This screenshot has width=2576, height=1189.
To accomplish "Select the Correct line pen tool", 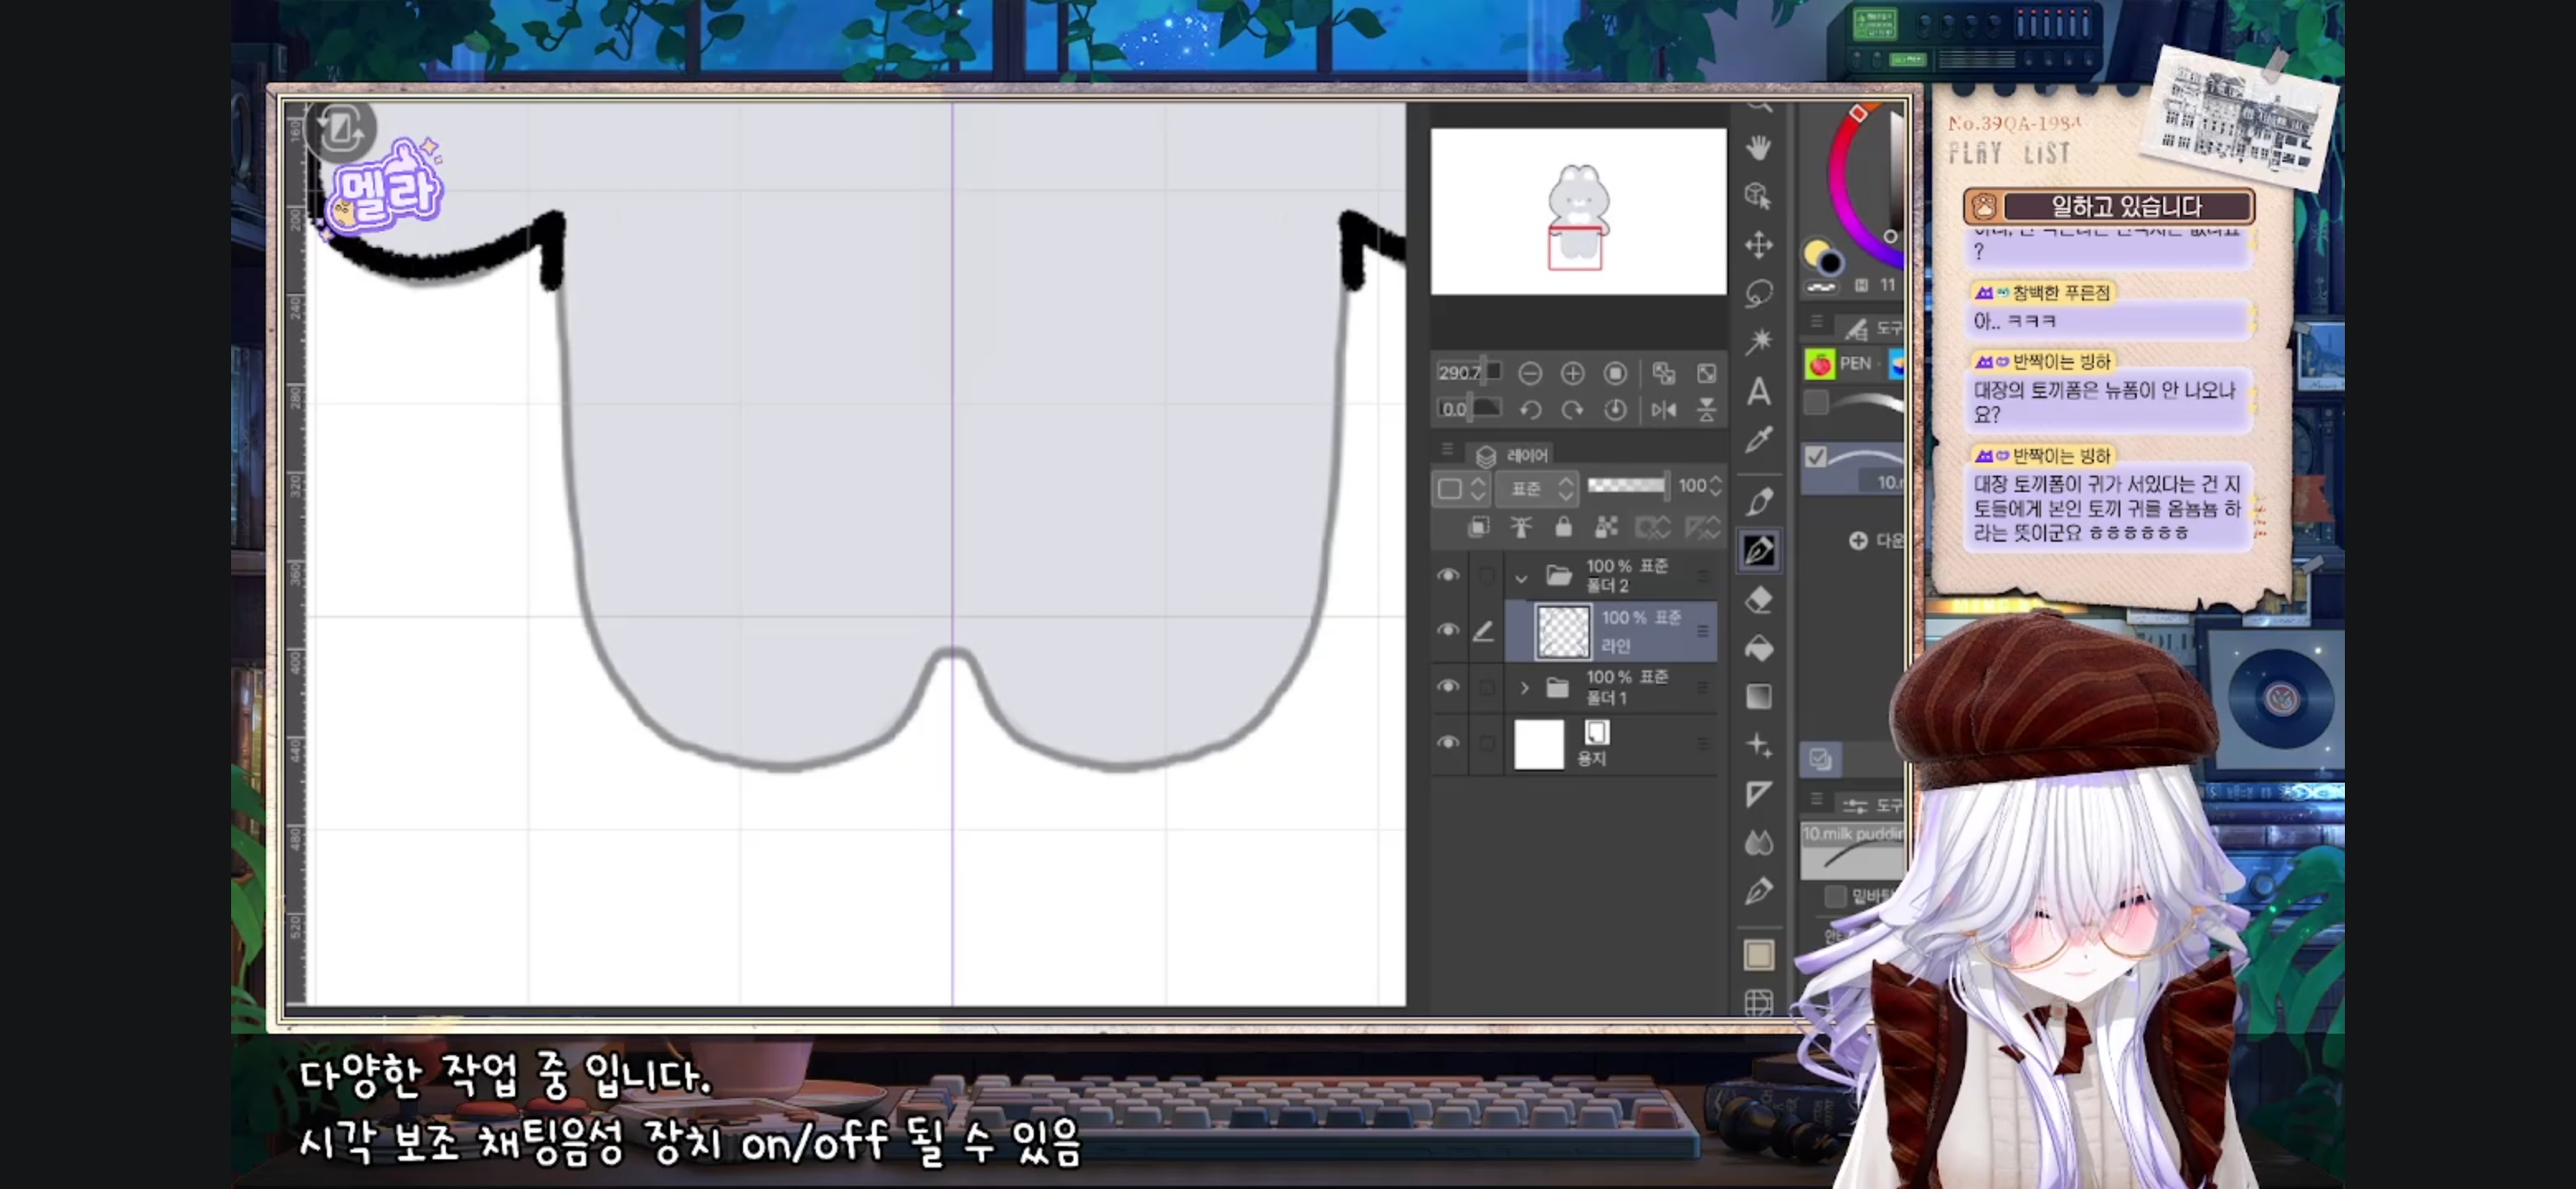I will point(1759,891).
